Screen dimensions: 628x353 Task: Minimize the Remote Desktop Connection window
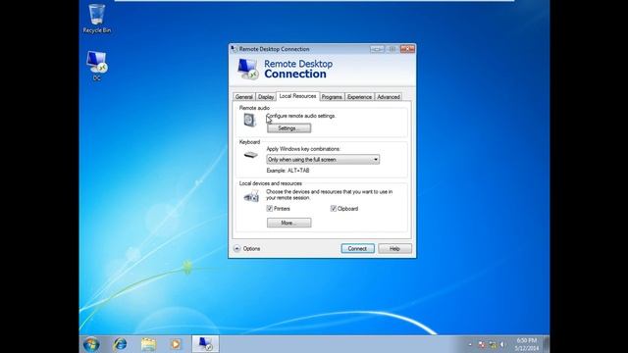coord(377,49)
